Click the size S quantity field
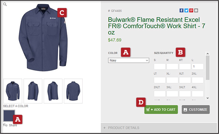The height and width of the screenshot is (134, 219). pos(160,67)
